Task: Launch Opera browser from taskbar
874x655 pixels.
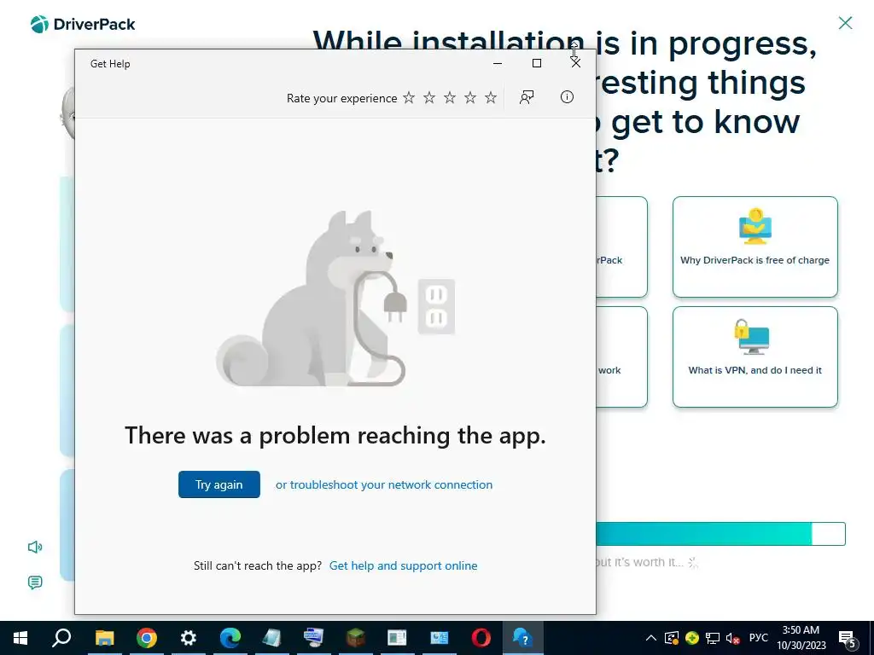Action: tap(481, 638)
